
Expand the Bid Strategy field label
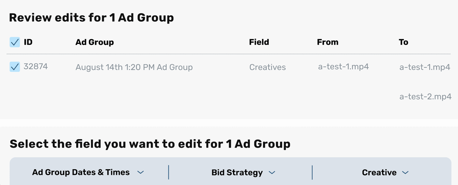click(237, 173)
